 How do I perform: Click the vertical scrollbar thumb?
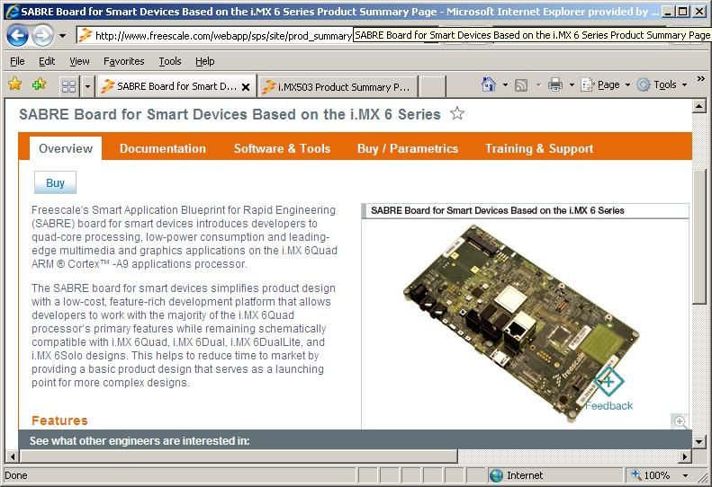(x=699, y=236)
